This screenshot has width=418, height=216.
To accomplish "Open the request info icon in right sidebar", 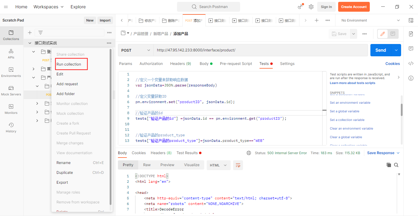I will [x=411, y=78].
